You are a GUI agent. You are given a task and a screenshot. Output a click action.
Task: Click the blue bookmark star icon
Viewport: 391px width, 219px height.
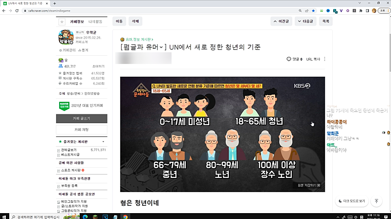(313, 11)
